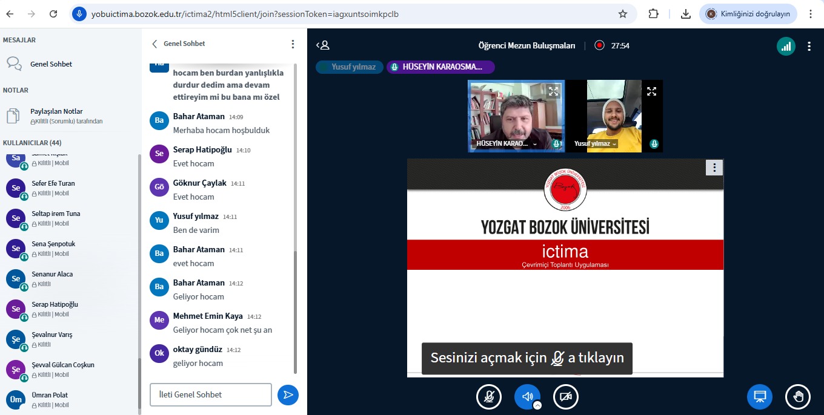Open presentation three-dot options menu
This screenshot has width=824, height=415.
click(x=715, y=168)
